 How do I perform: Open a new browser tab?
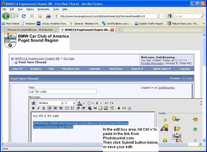[x=119, y=30]
